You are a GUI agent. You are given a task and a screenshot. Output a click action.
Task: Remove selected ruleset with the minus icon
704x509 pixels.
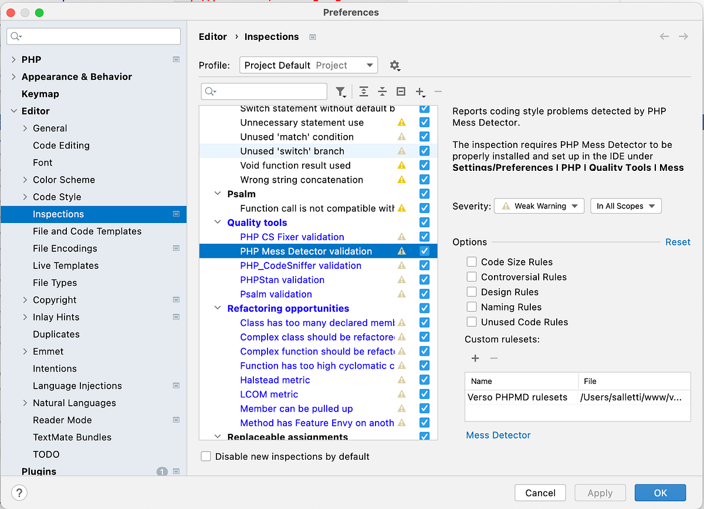tap(493, 358)
